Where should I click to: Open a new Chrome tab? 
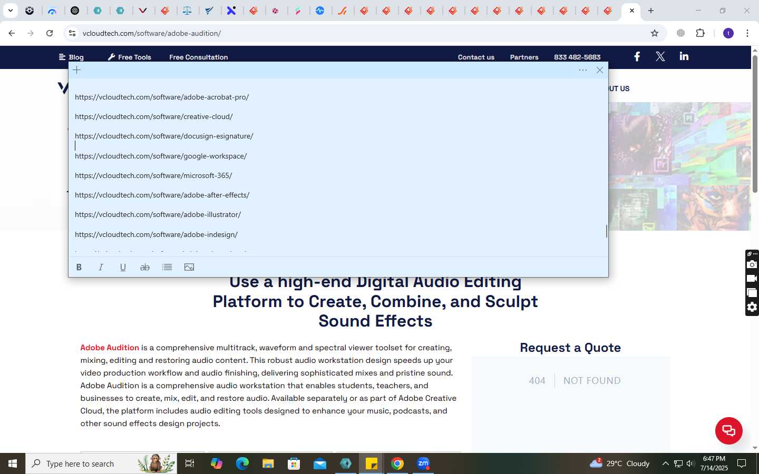[x=651, y=11]
